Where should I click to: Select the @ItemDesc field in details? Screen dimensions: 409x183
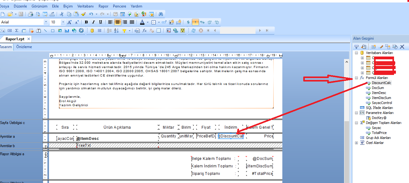click(x=87, y=139)
